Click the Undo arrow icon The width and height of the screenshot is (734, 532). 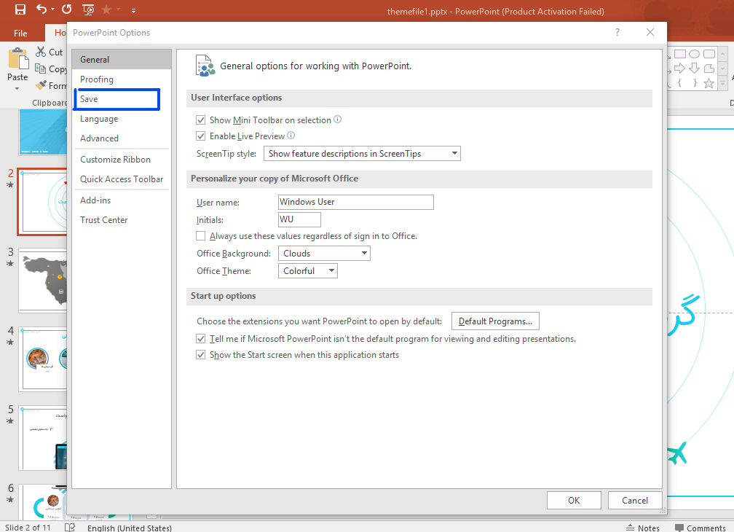[42, 9]
